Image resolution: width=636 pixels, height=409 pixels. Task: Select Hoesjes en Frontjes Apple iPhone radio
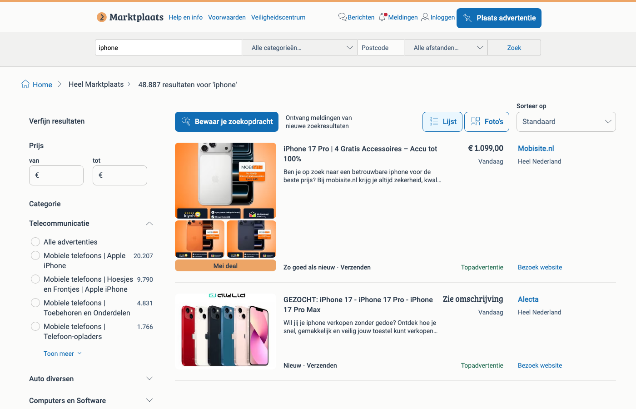[35, 279]
